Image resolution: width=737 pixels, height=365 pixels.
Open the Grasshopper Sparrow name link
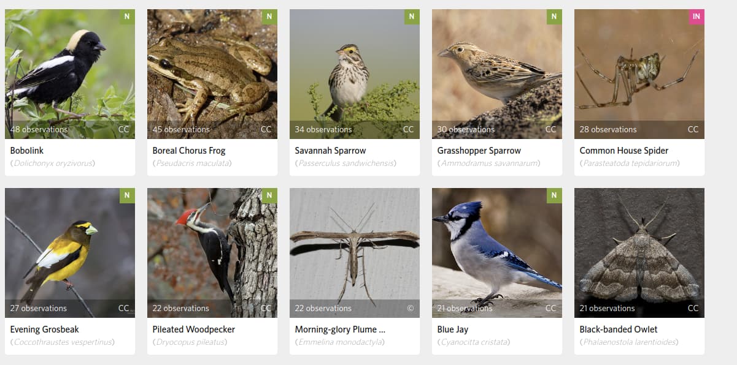pyautogui.click(x=479, y=151)
